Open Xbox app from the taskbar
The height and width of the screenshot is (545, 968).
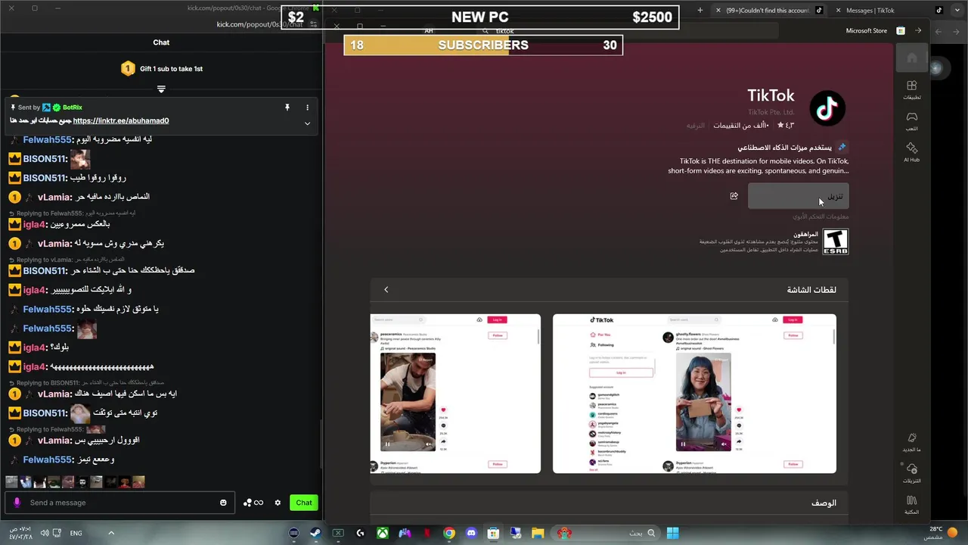tap(383, 533)
